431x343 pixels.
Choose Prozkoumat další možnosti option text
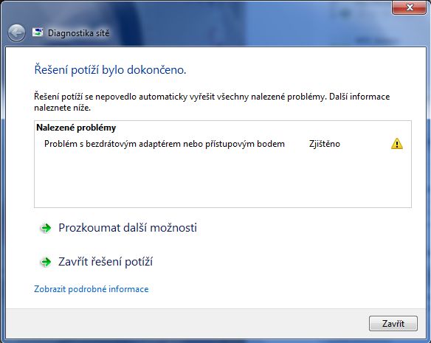[x=128, y=228]
